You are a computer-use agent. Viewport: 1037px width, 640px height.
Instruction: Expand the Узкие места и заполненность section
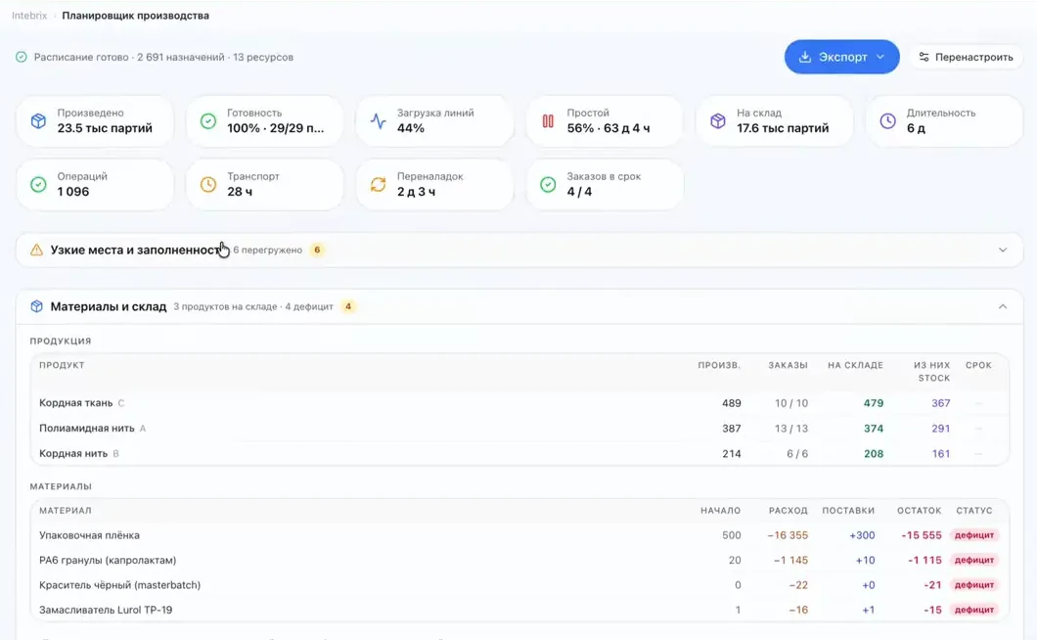pos(519,251)
